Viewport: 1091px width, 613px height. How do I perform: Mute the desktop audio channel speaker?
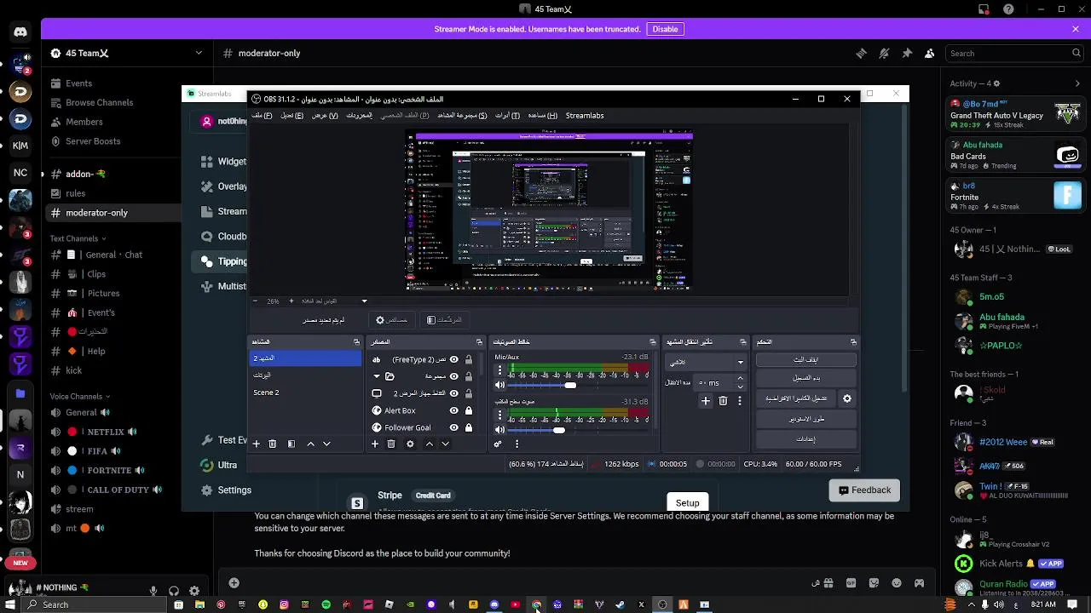pyautogui.click(x=500, y=430)
